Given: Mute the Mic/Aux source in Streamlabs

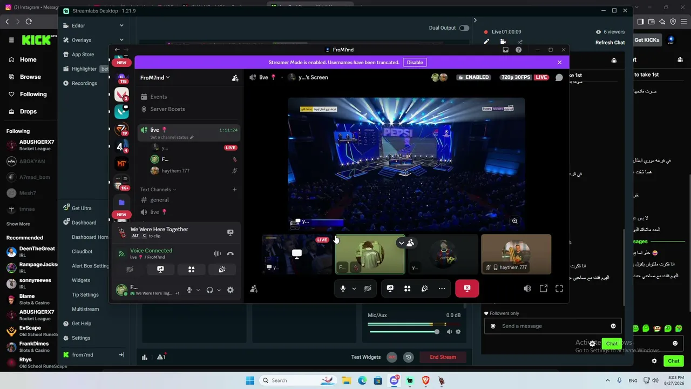Looking at the screenshot, I should tap(449, 332).
